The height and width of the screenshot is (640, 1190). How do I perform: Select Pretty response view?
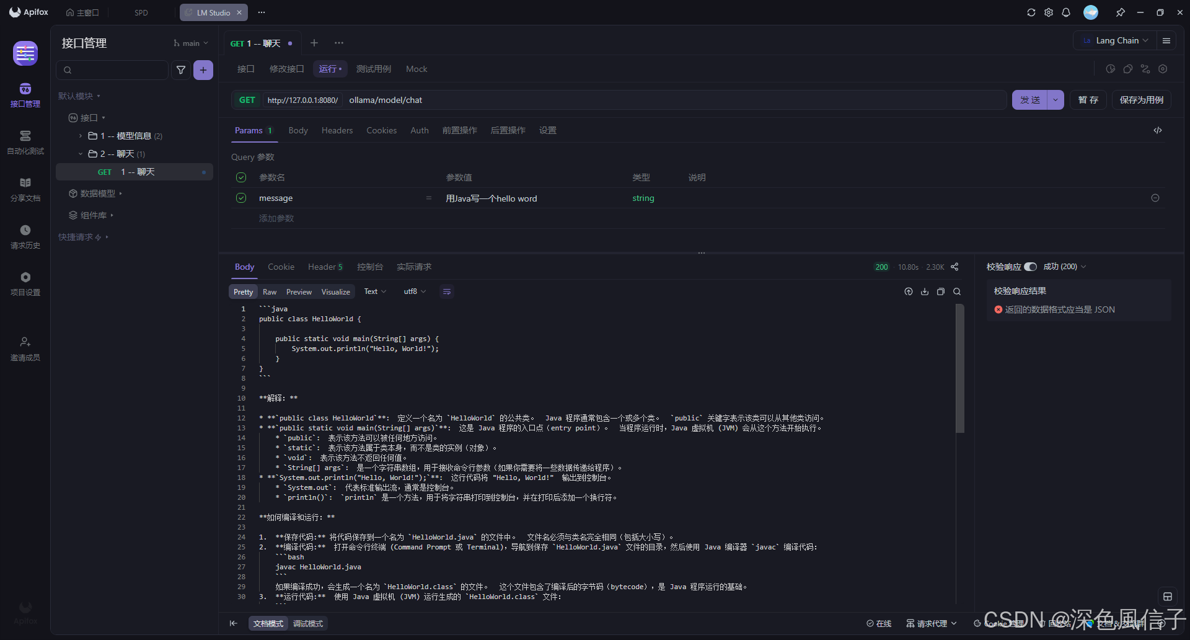pos(244,291)
